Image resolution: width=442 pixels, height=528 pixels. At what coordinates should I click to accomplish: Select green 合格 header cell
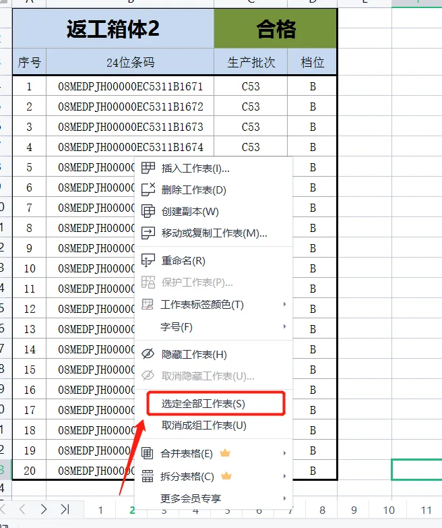(276, 28)
